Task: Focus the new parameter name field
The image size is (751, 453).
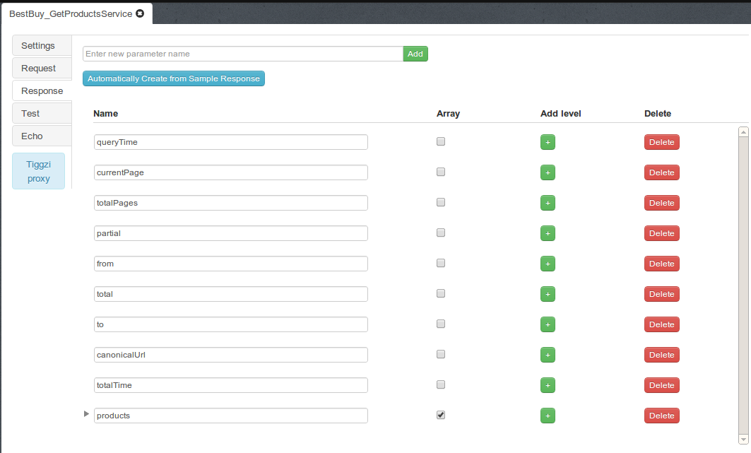Action: click(242, 54)
